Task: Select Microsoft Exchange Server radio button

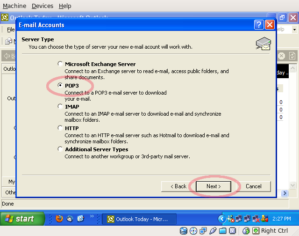Action: 60,64
